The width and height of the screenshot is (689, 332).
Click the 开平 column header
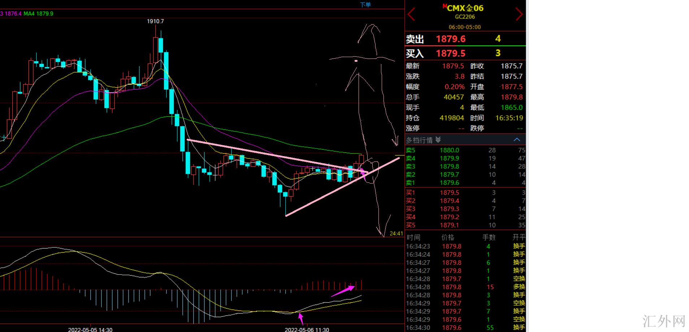519,237
